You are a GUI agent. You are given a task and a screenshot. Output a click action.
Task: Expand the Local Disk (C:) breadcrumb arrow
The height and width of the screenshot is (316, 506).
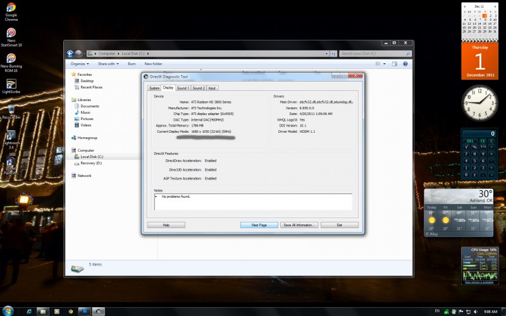click(148, 54)
